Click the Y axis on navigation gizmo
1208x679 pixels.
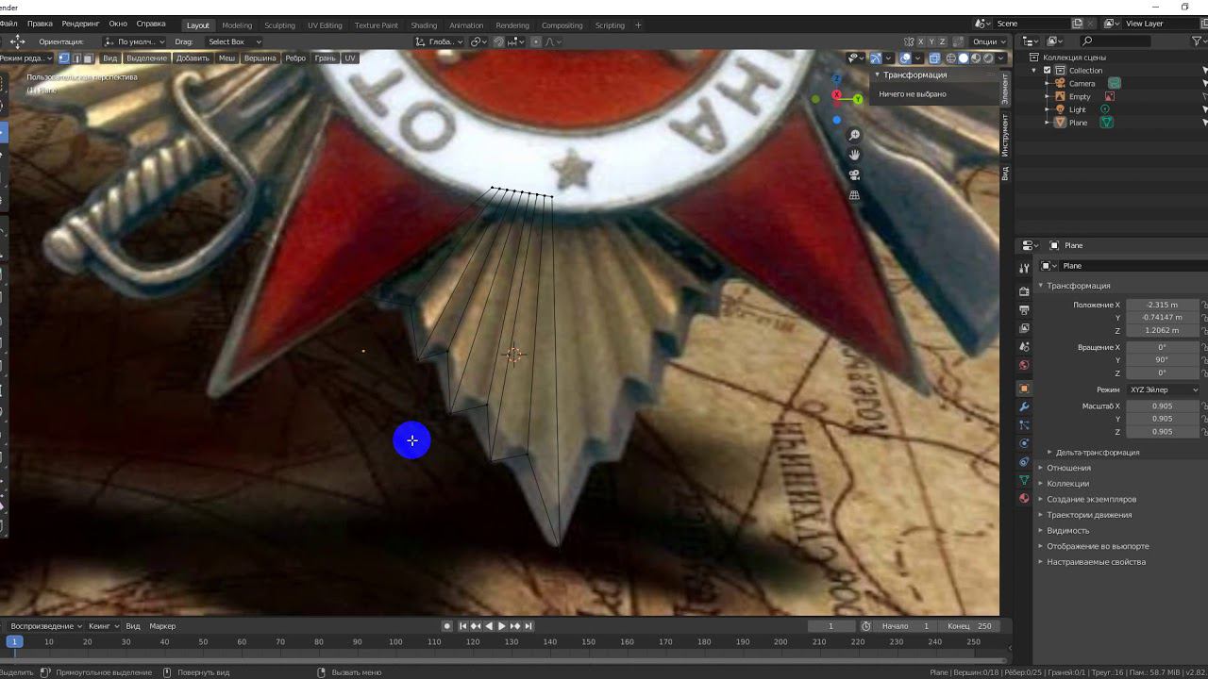click(x=857, y=99)
